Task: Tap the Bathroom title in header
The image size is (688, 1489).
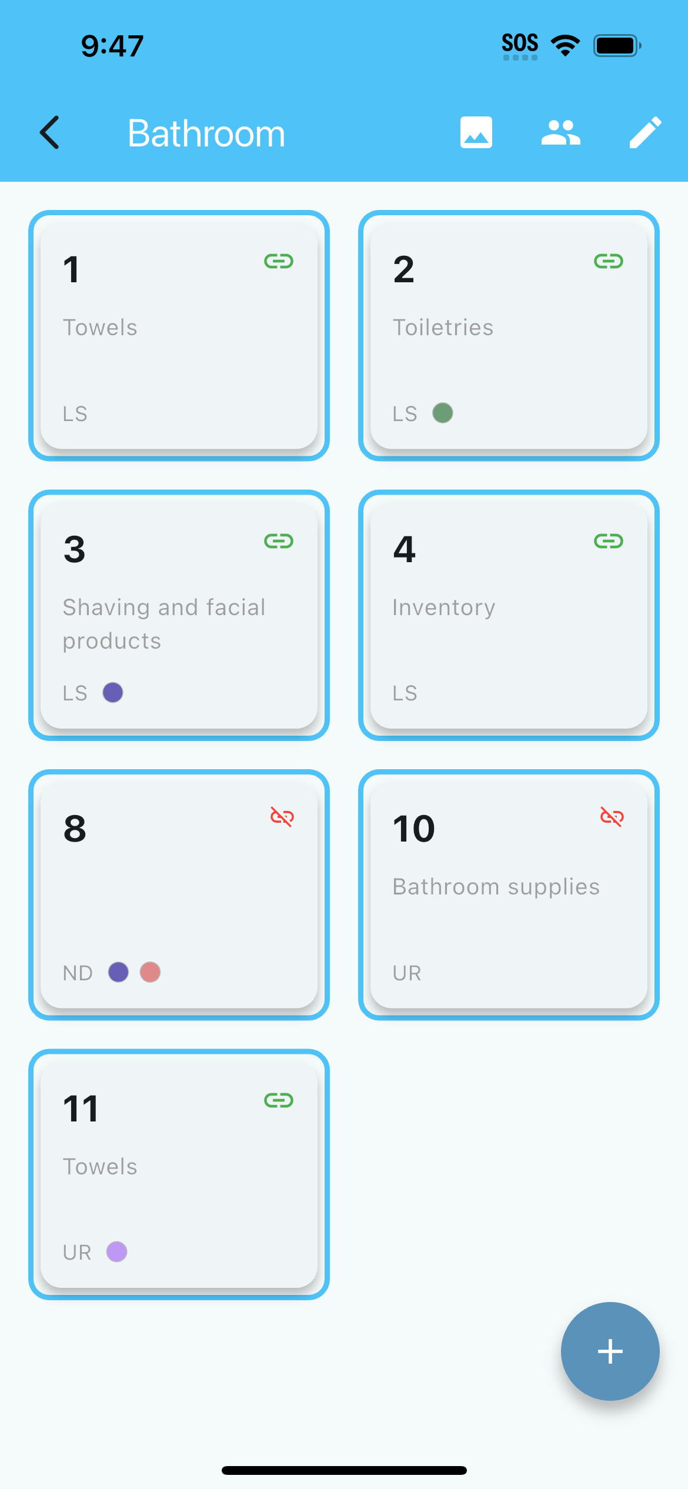Action: (x=206, y=133)
